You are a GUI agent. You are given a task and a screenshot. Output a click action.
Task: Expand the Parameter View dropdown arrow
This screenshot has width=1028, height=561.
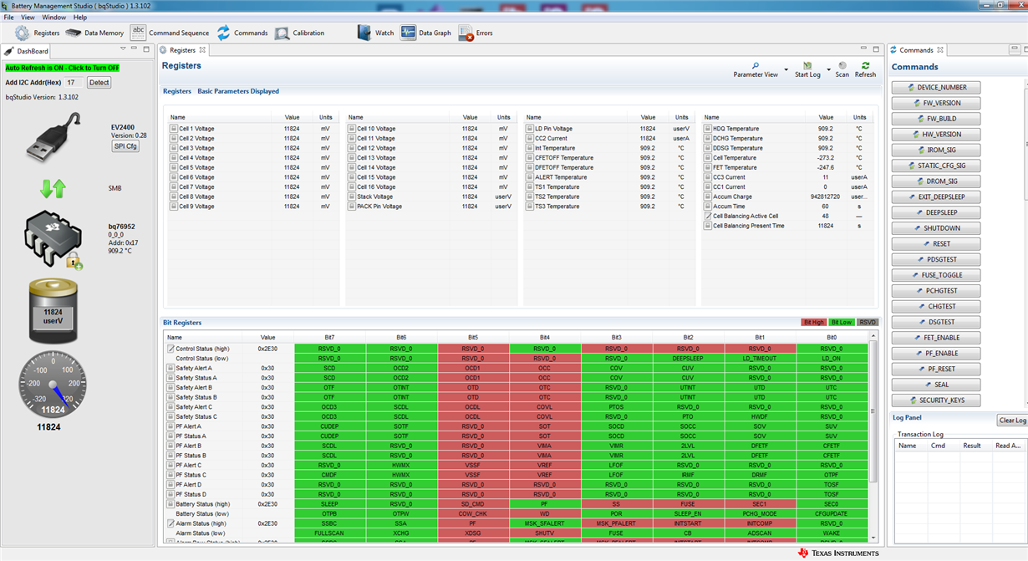786,70
